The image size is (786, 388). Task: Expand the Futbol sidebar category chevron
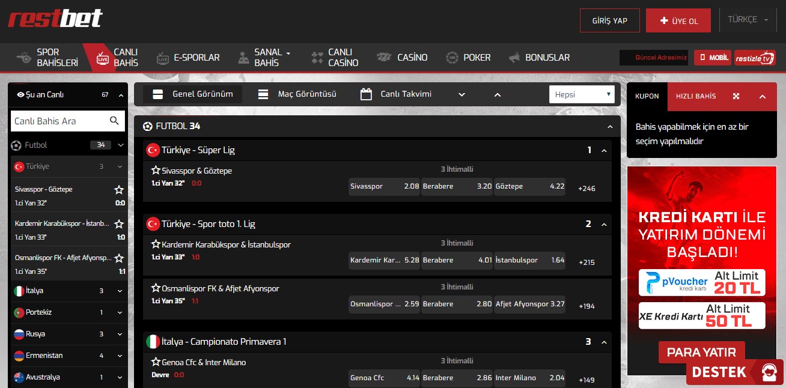click(x=121, y=145)
